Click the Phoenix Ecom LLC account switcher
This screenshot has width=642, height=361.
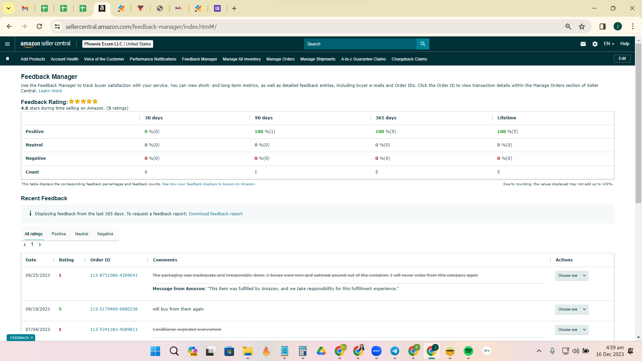point(118,44)
